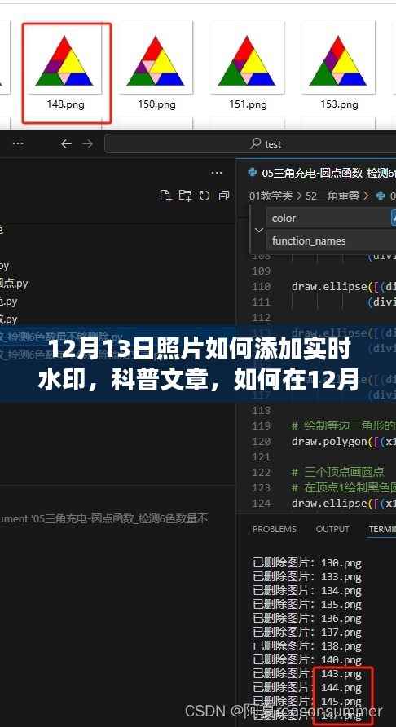The height and width of the screenshot is (727, 396).
Task: Select the file ending in 点.py in Explorer
Action: [x=14, y=284]
